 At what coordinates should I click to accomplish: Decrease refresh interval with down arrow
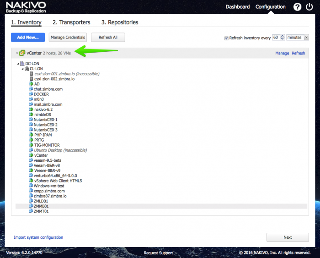282,39
